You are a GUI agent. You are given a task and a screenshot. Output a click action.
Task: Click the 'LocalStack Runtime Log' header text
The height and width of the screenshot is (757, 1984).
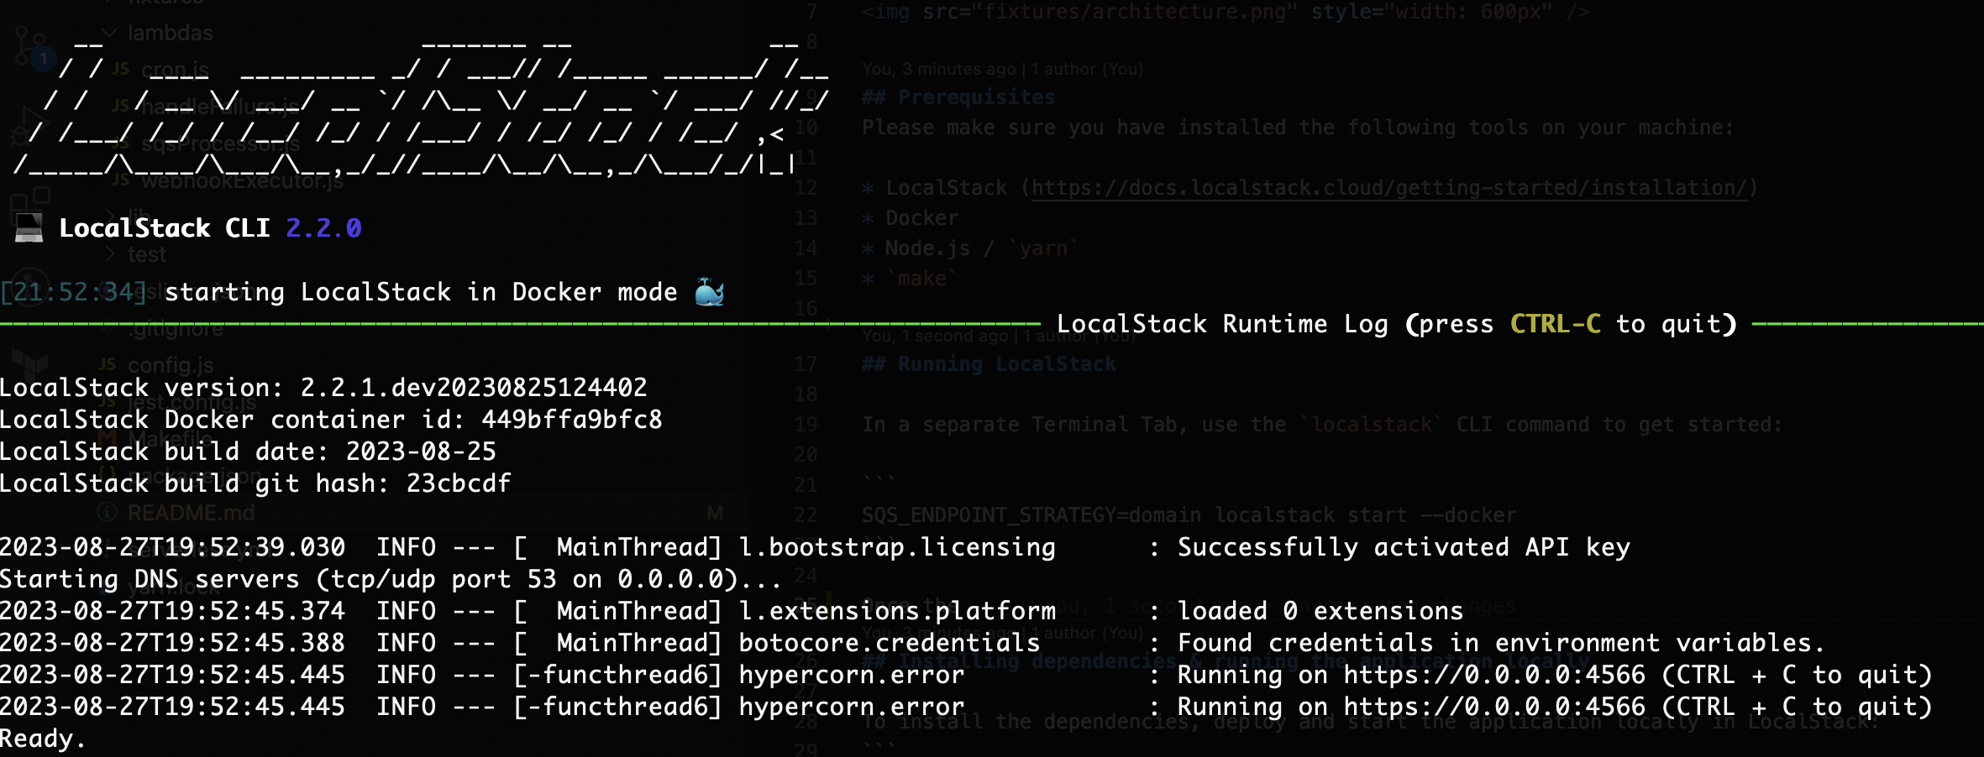(1222, 324)
